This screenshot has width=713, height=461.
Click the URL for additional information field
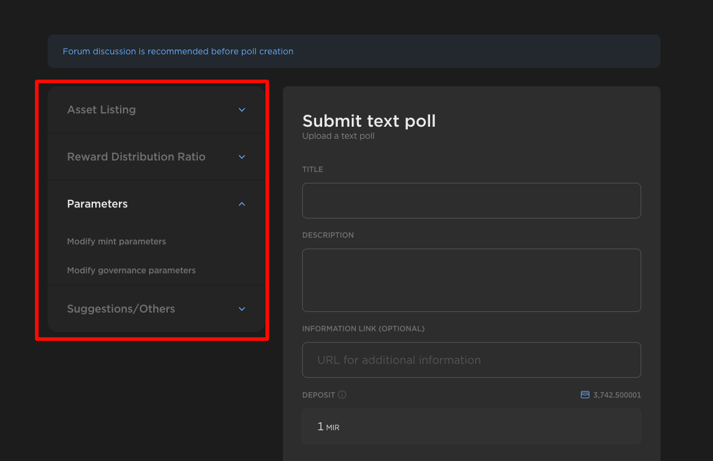[471, 360]
